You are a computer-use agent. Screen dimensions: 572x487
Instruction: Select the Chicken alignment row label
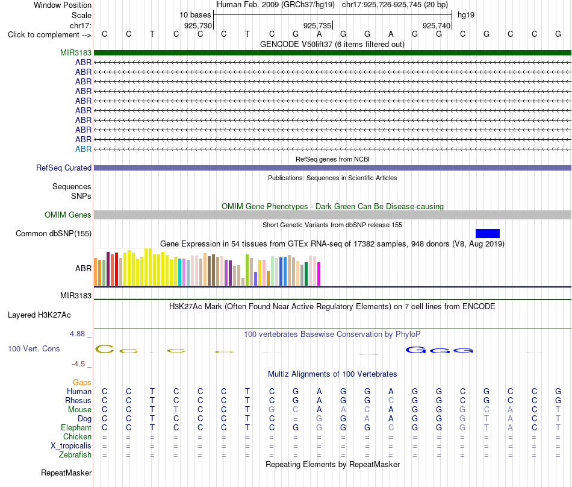[x=77, y=436]
